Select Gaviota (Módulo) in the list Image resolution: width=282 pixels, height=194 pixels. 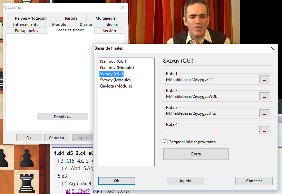point(116,86)
